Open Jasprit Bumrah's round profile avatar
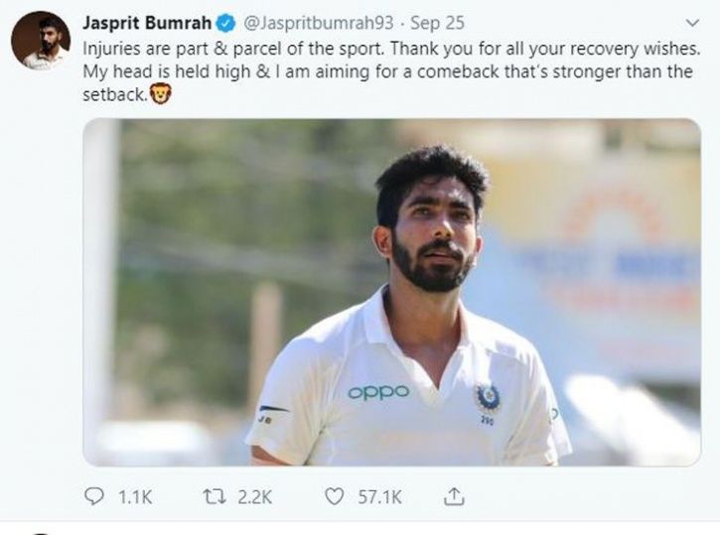Viewport: 720px width, 535px height. [41, 41]
